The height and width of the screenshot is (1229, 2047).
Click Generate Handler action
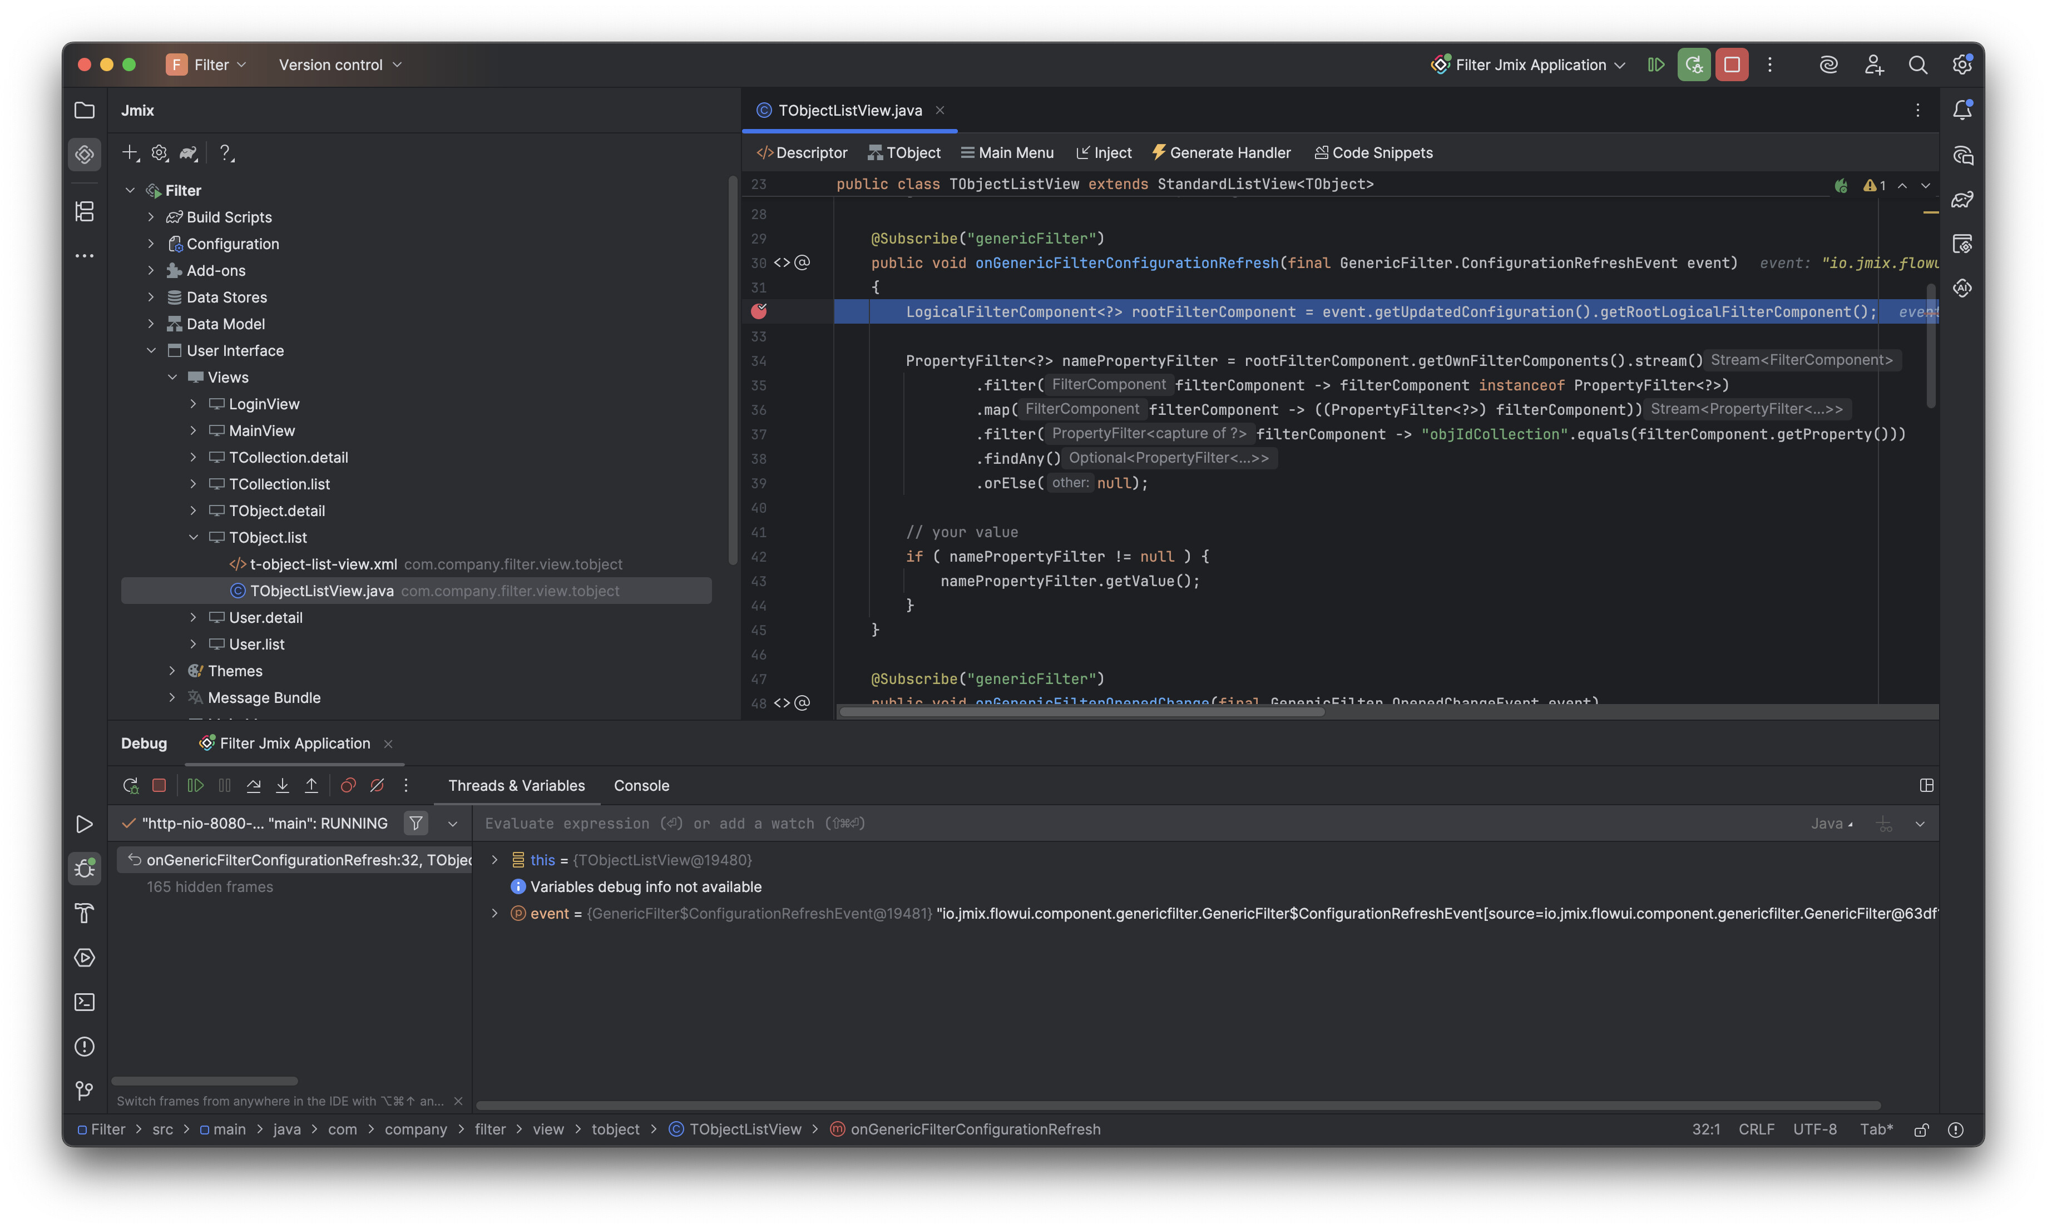point(1221,152)
